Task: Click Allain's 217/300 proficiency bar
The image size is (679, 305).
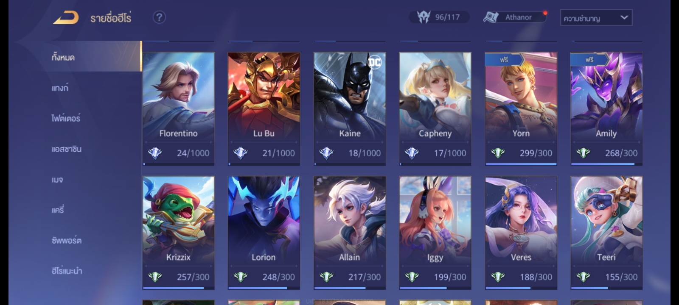Action: 350,288
